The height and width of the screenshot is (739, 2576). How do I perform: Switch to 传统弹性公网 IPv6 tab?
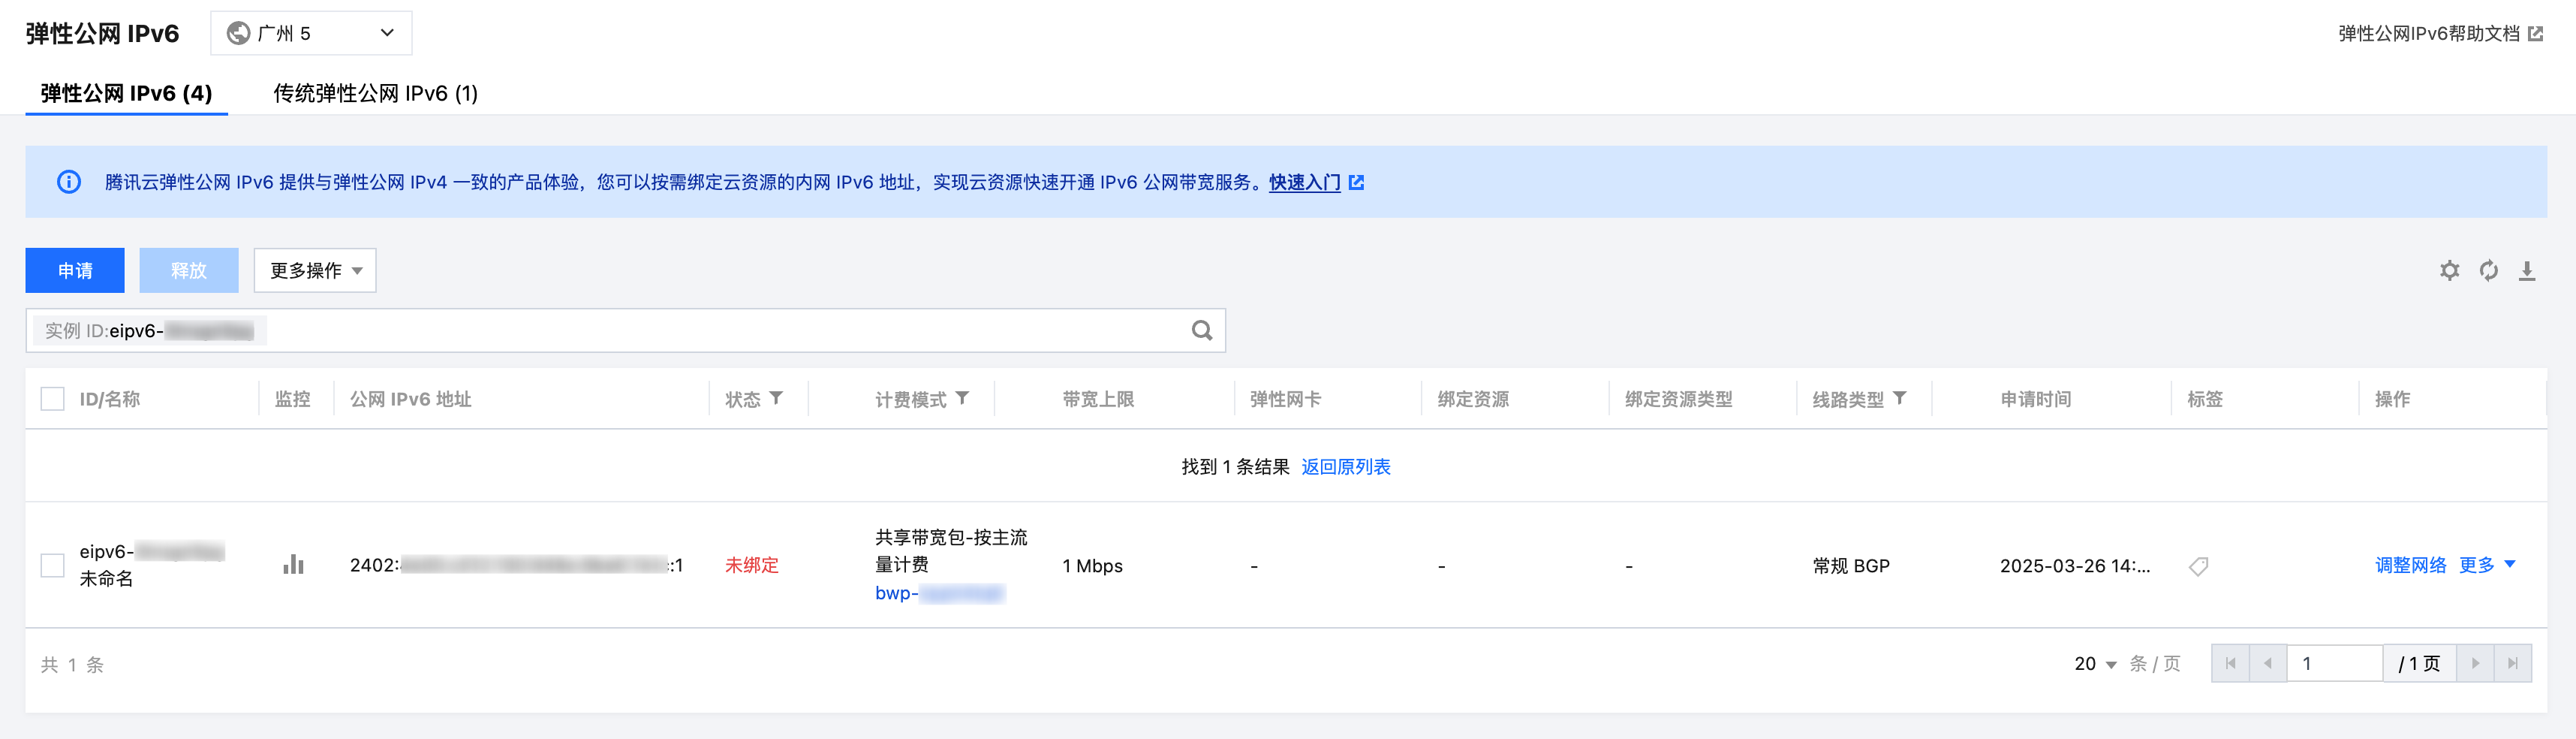point(375,93)
